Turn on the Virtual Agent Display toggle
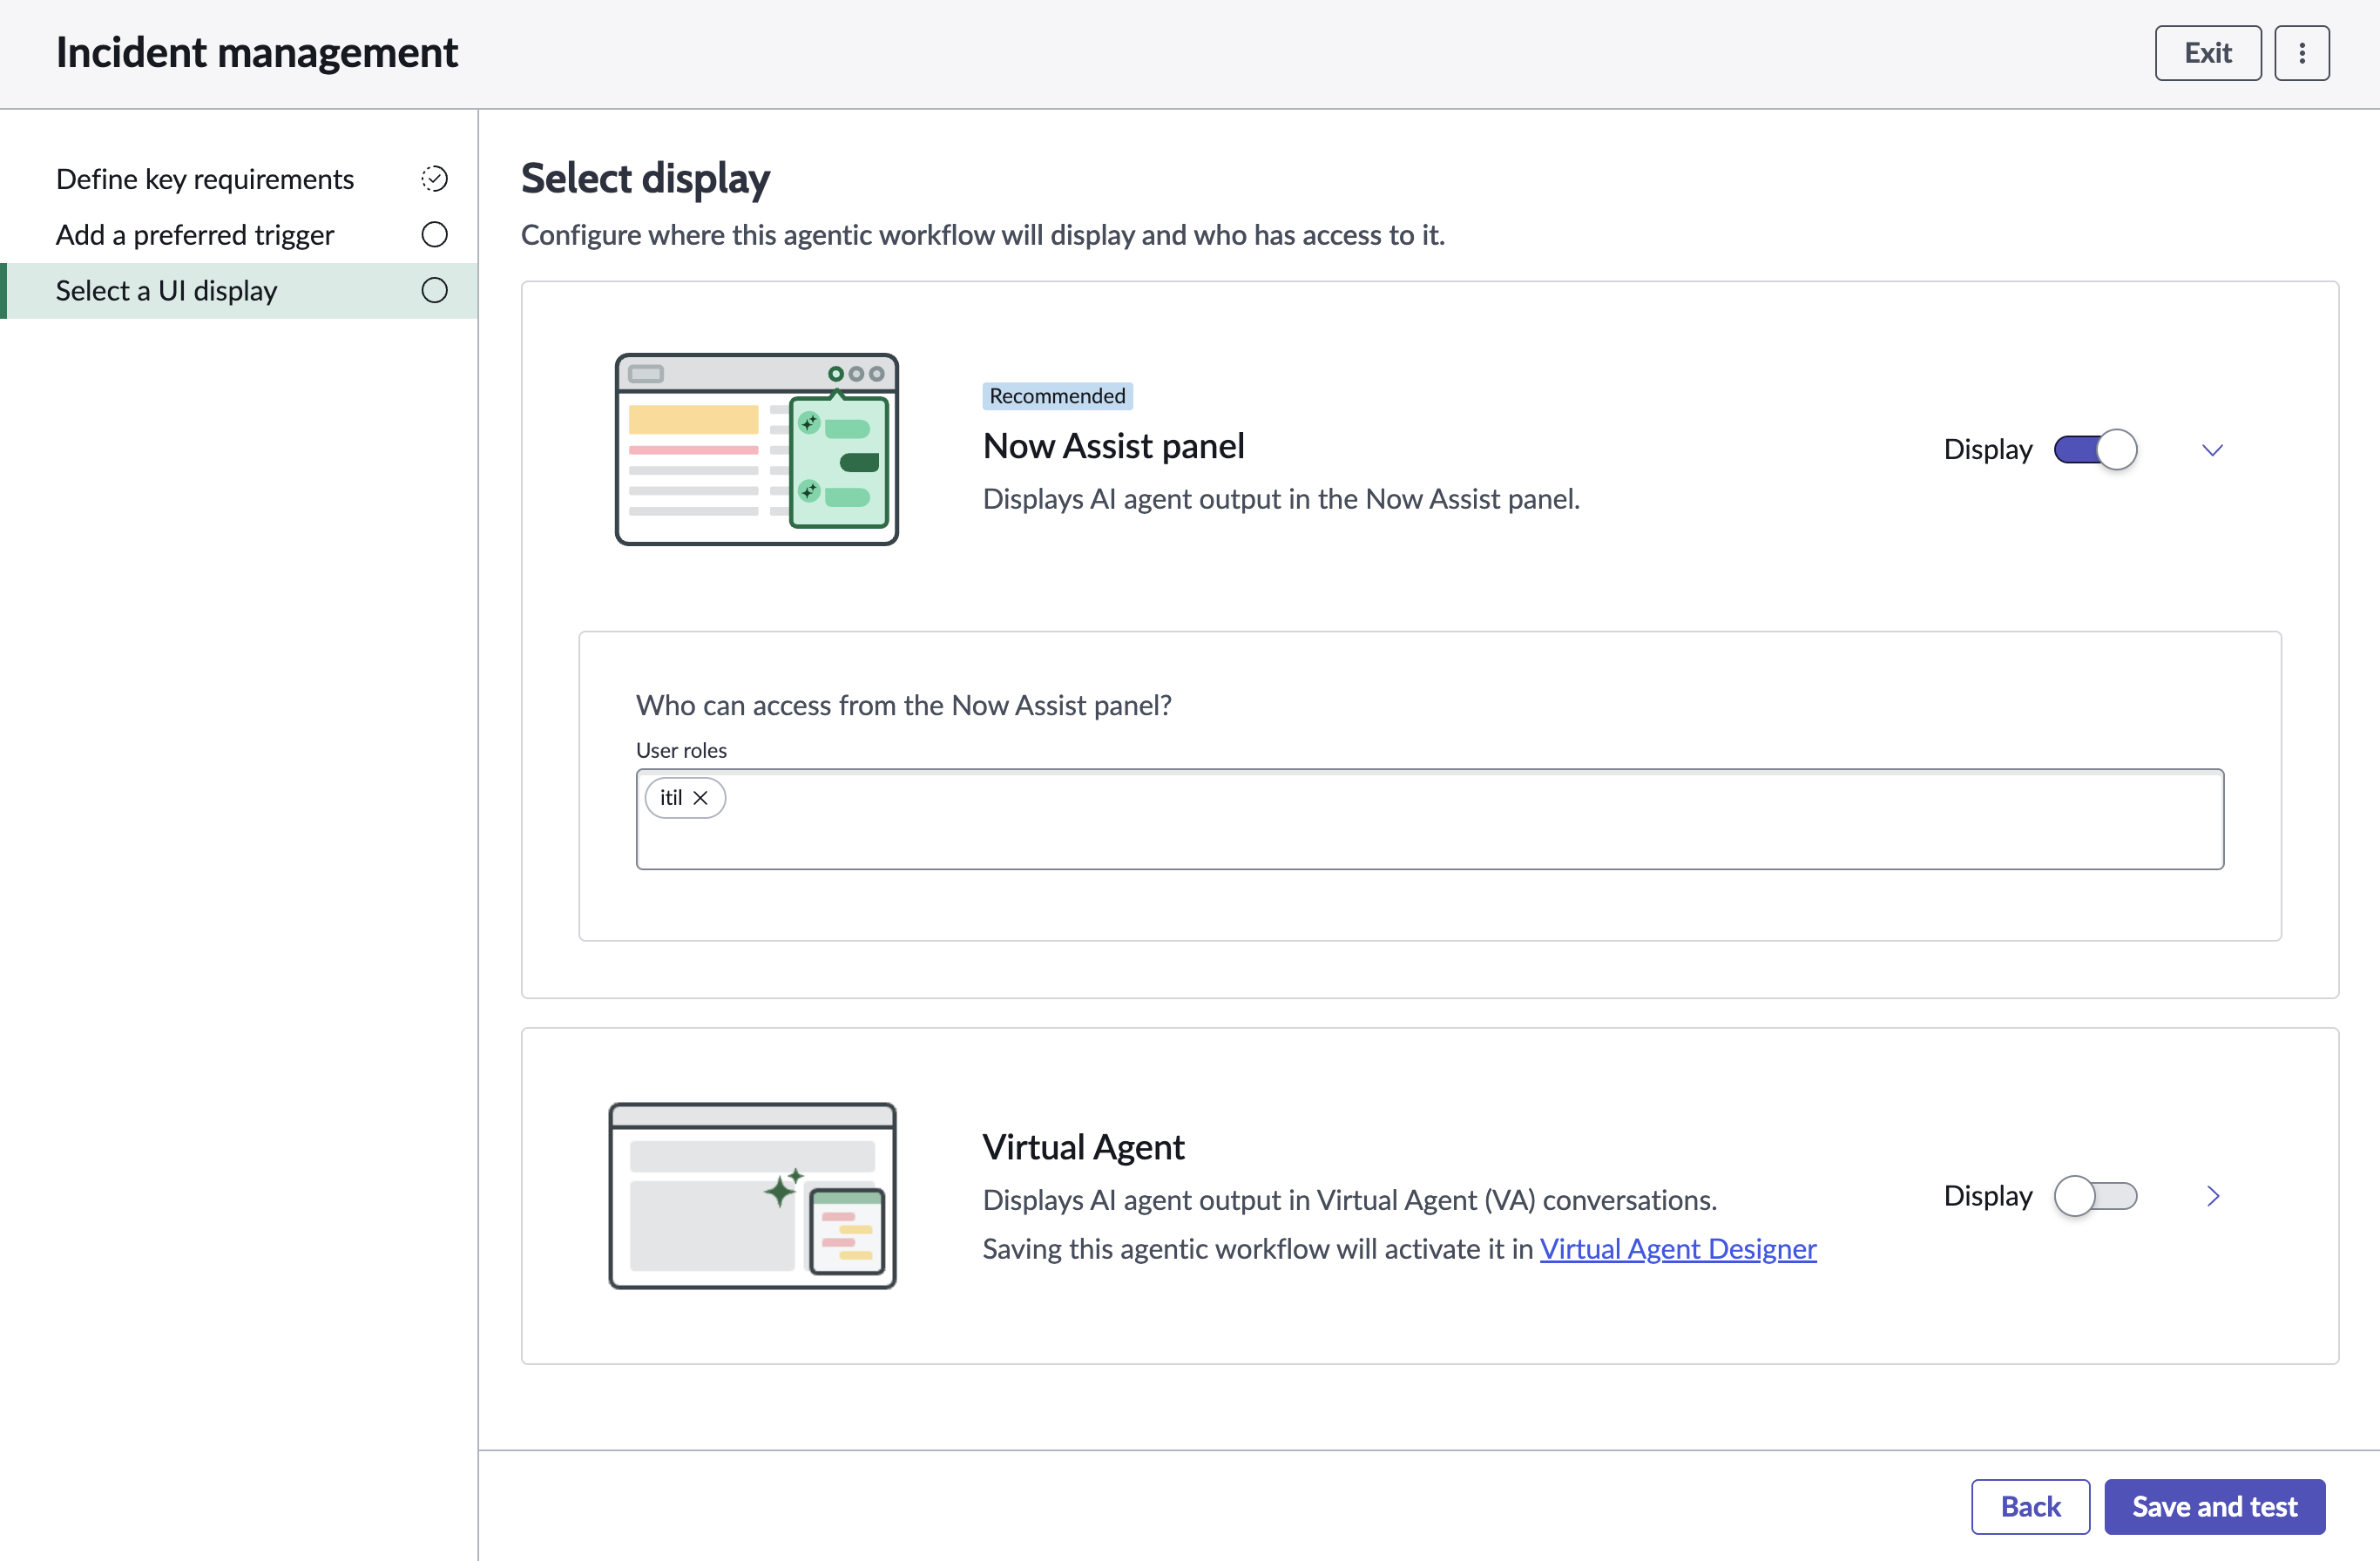This screenshot has height=1561, width=2380. pyautogui.click(x=2095, y=1196)
